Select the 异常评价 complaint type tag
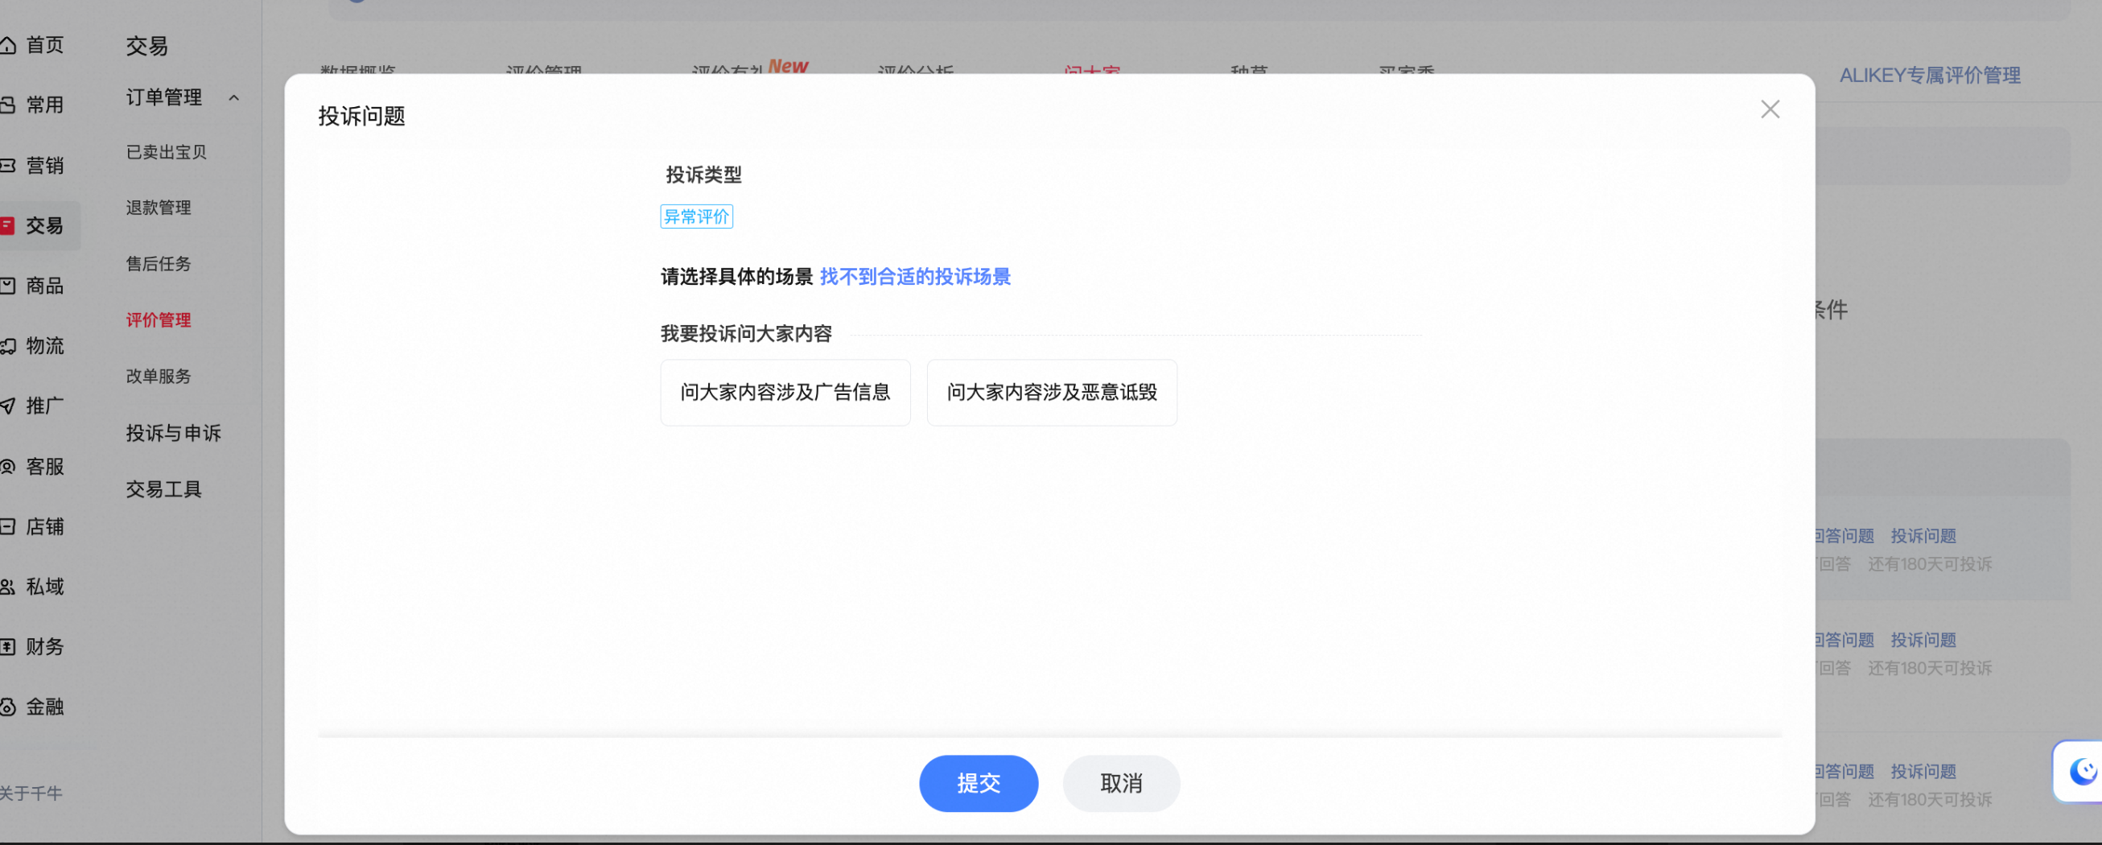This screenshot has height=845, width=2102. [696, 216]
